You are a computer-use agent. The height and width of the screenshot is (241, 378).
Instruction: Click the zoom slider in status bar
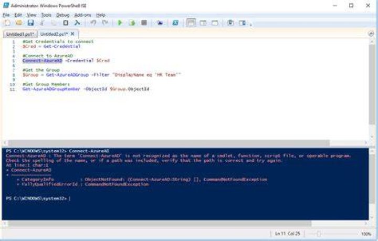[319, 234]
